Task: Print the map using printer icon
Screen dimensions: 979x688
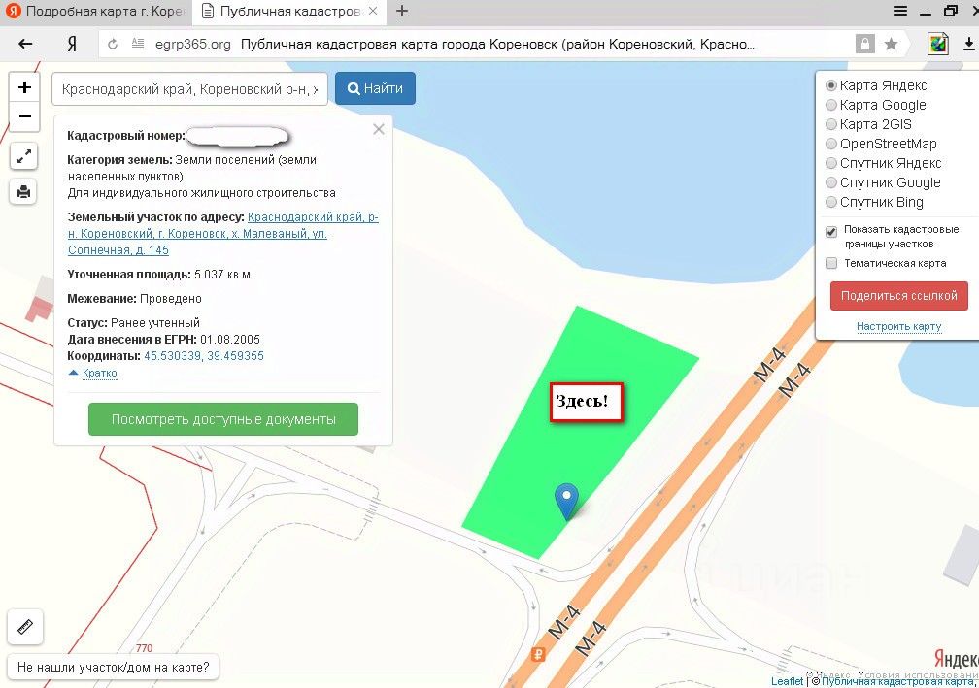Action: coord(24,191)
